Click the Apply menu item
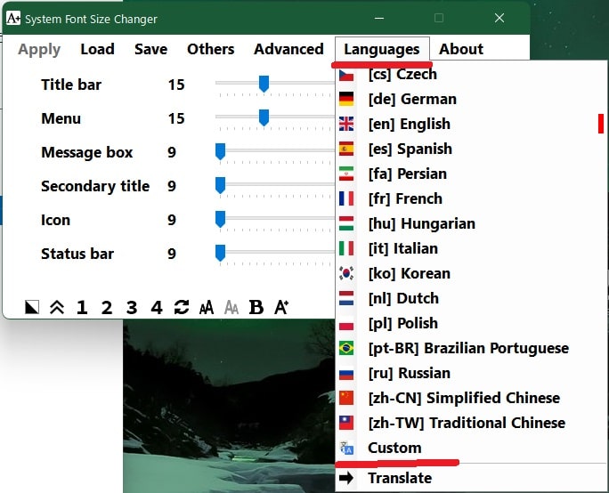Image resolution: width=609 pixels, height=493 pixels. pos(39,49)
